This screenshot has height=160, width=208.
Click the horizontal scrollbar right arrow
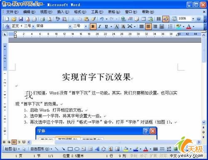[x=199, y=142]
